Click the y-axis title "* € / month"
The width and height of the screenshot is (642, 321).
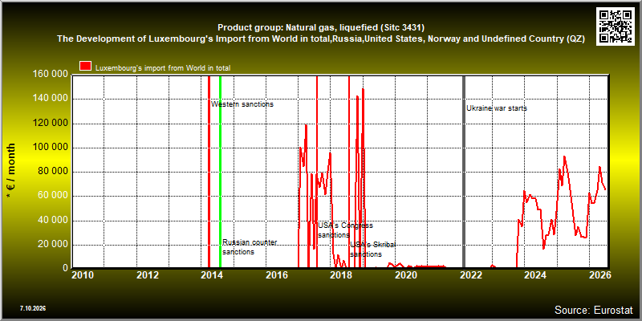[11, 171]
